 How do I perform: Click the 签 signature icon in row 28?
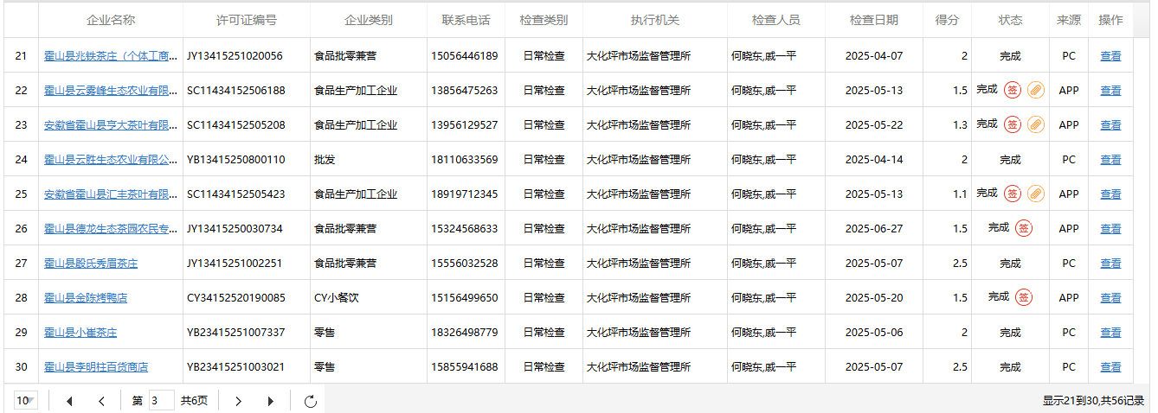pyautogui.click(x=1023, y=297)
